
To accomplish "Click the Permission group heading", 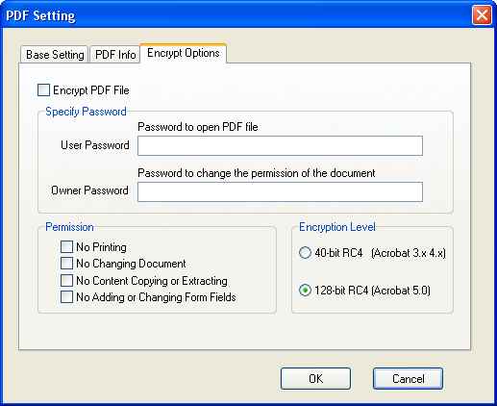I will click(69, 227).
